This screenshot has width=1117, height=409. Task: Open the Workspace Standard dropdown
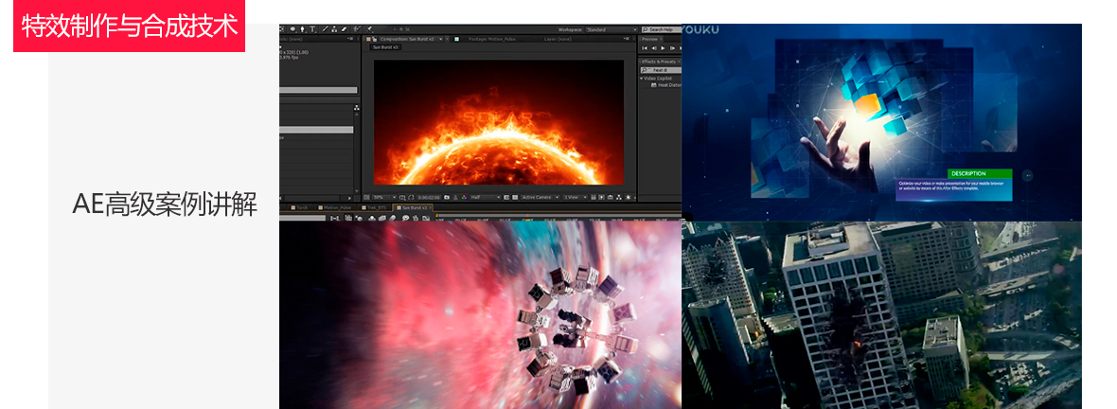[x=612, y=29]
